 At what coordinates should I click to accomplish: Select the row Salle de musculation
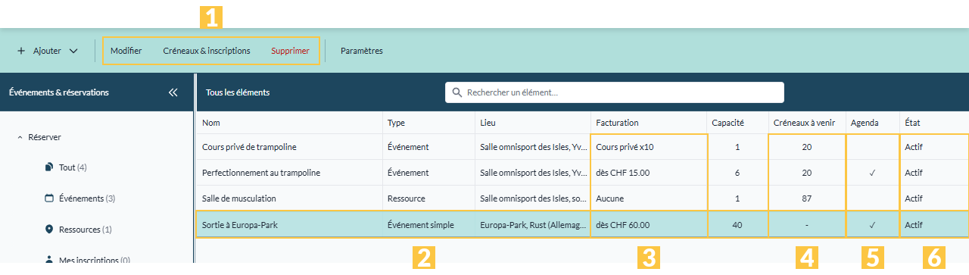click(583, 198)
